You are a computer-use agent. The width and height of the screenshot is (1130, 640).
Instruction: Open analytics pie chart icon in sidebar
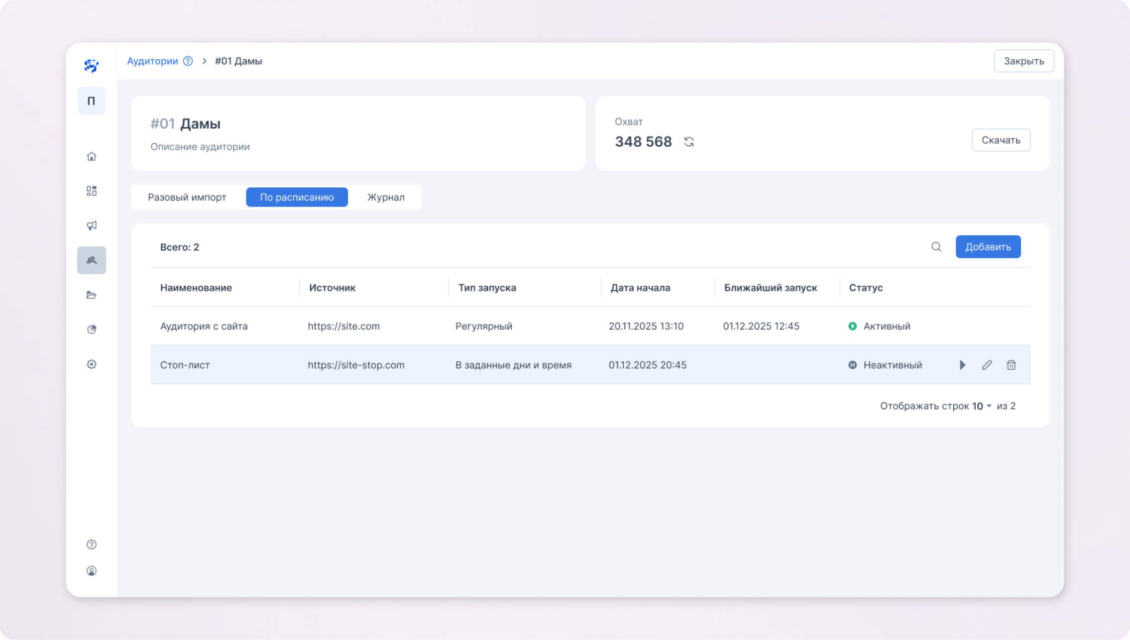click(x=91, y=330)
